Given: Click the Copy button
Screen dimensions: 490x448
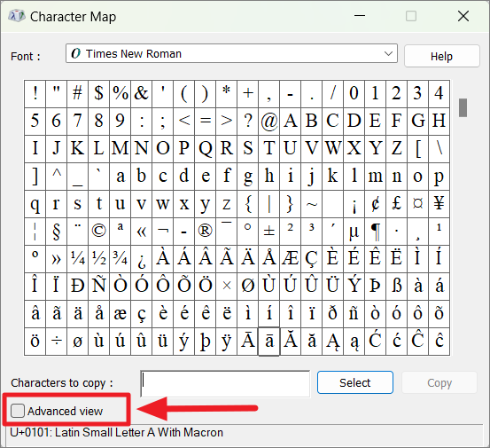Looking at the screenshot, I should [x=439, y=382].
